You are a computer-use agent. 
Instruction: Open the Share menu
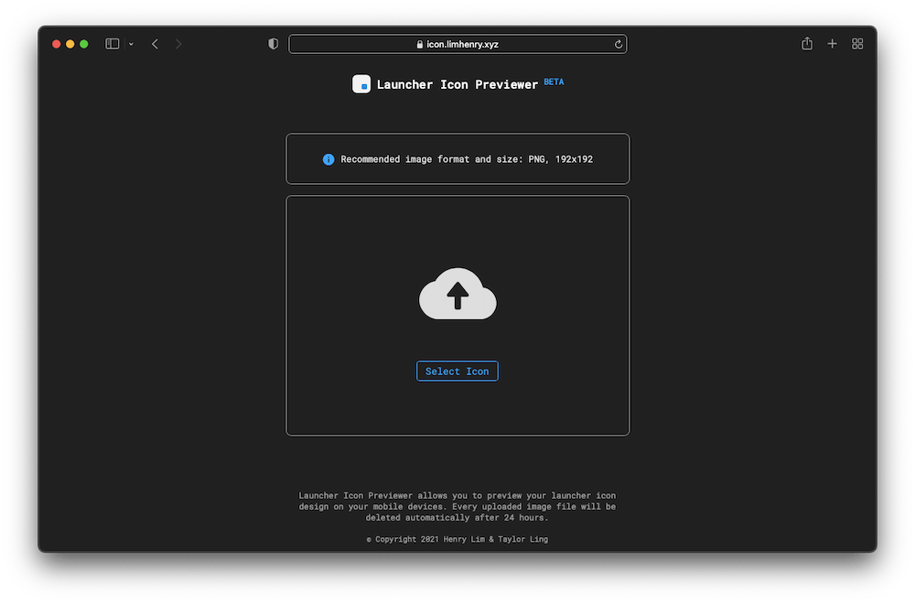point(807,44)
